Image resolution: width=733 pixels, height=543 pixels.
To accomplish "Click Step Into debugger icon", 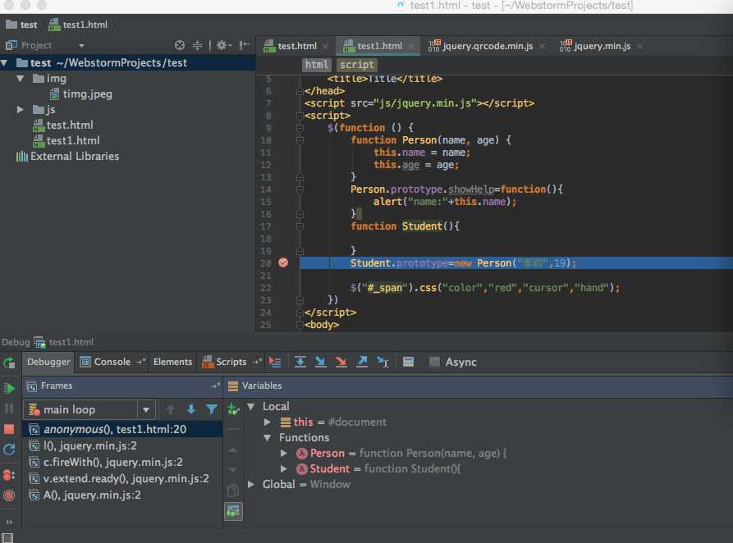I will click(x=321, y=362).
